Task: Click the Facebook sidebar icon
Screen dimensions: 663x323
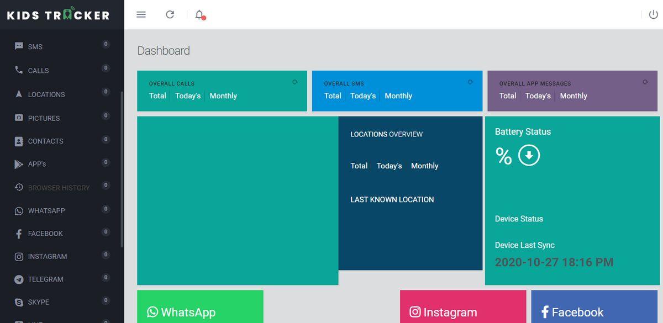Action: pyautogui.click(x=19, y=234)
